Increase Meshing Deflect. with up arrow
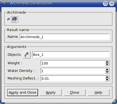 107,77
